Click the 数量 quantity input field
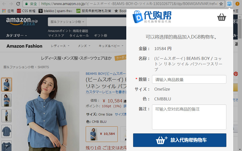242x151 pixels. coord(189,79)
